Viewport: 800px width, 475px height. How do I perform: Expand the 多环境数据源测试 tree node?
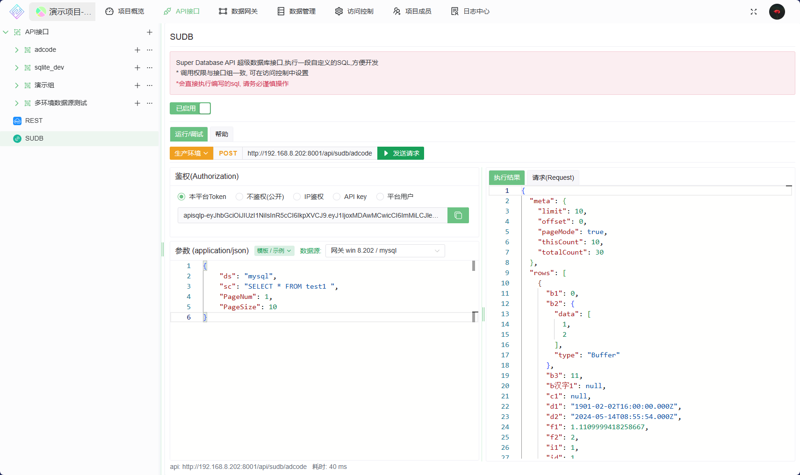[x=17, y=103]
